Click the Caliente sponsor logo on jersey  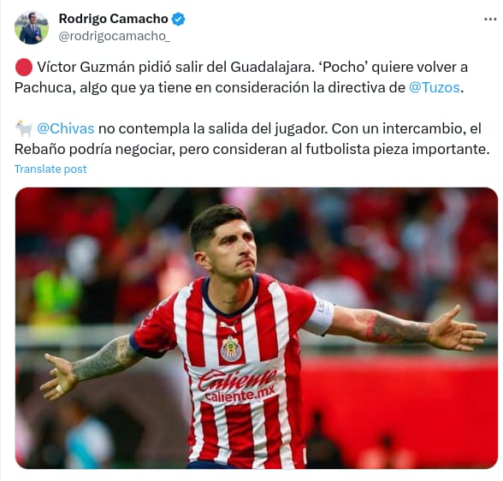pos(238,380)
